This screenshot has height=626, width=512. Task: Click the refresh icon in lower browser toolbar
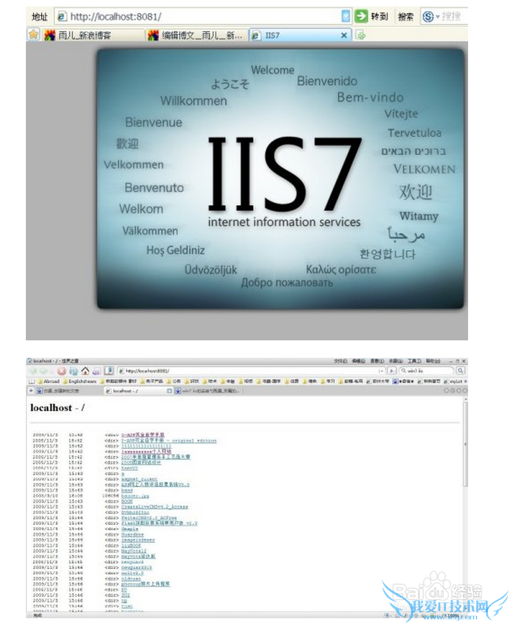[x=73, y=371]
